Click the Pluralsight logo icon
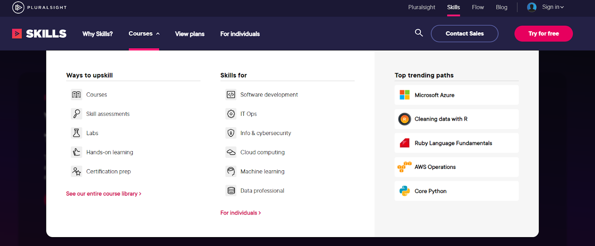This screenshot has height=246, width=595. (x=18, y=7)
